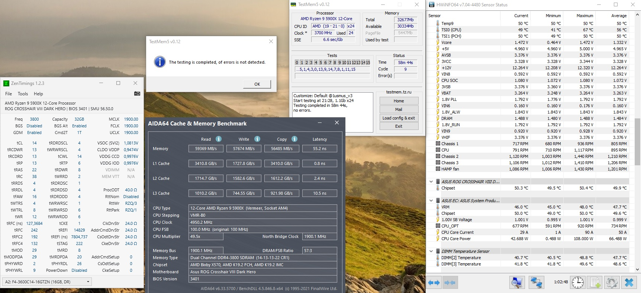
Task: Click thermometer icon beside DIMM[2] Temperature
Action: (438, 258)
